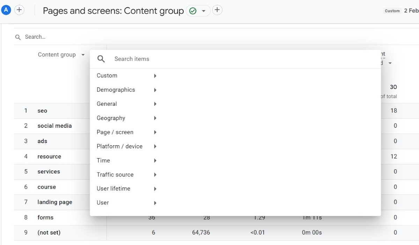Click the '64,736' value in (not set) row
Screen dimensions: 419x245
(201, 232)
